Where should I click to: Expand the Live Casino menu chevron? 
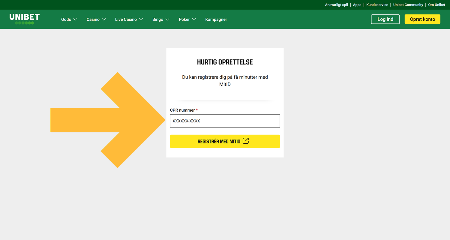(x=141, y=19)
